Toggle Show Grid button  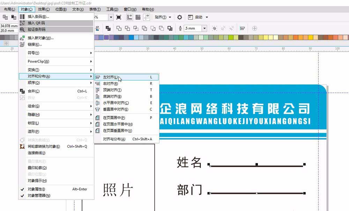point(138,17)
